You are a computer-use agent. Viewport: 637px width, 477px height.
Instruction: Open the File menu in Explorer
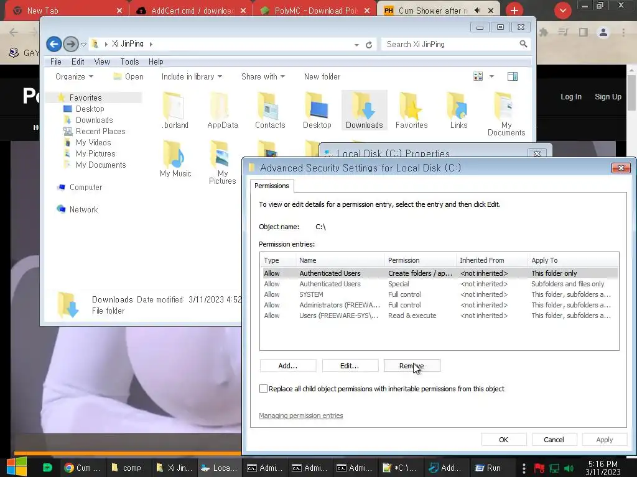pos(55,61)
